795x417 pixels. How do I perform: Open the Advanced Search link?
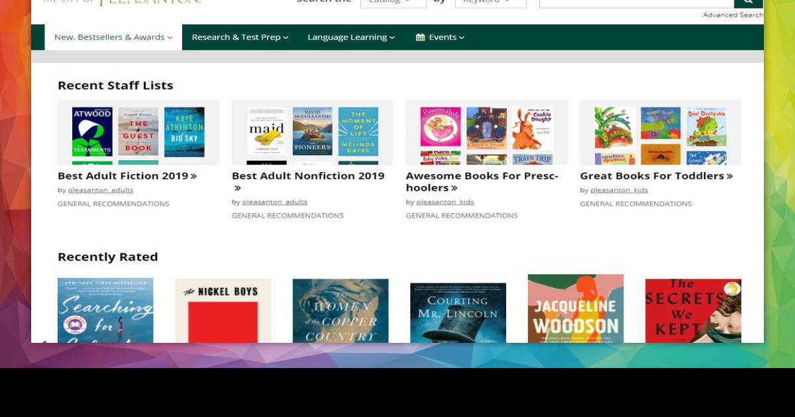pyautogui.click(x=733, y=15)
